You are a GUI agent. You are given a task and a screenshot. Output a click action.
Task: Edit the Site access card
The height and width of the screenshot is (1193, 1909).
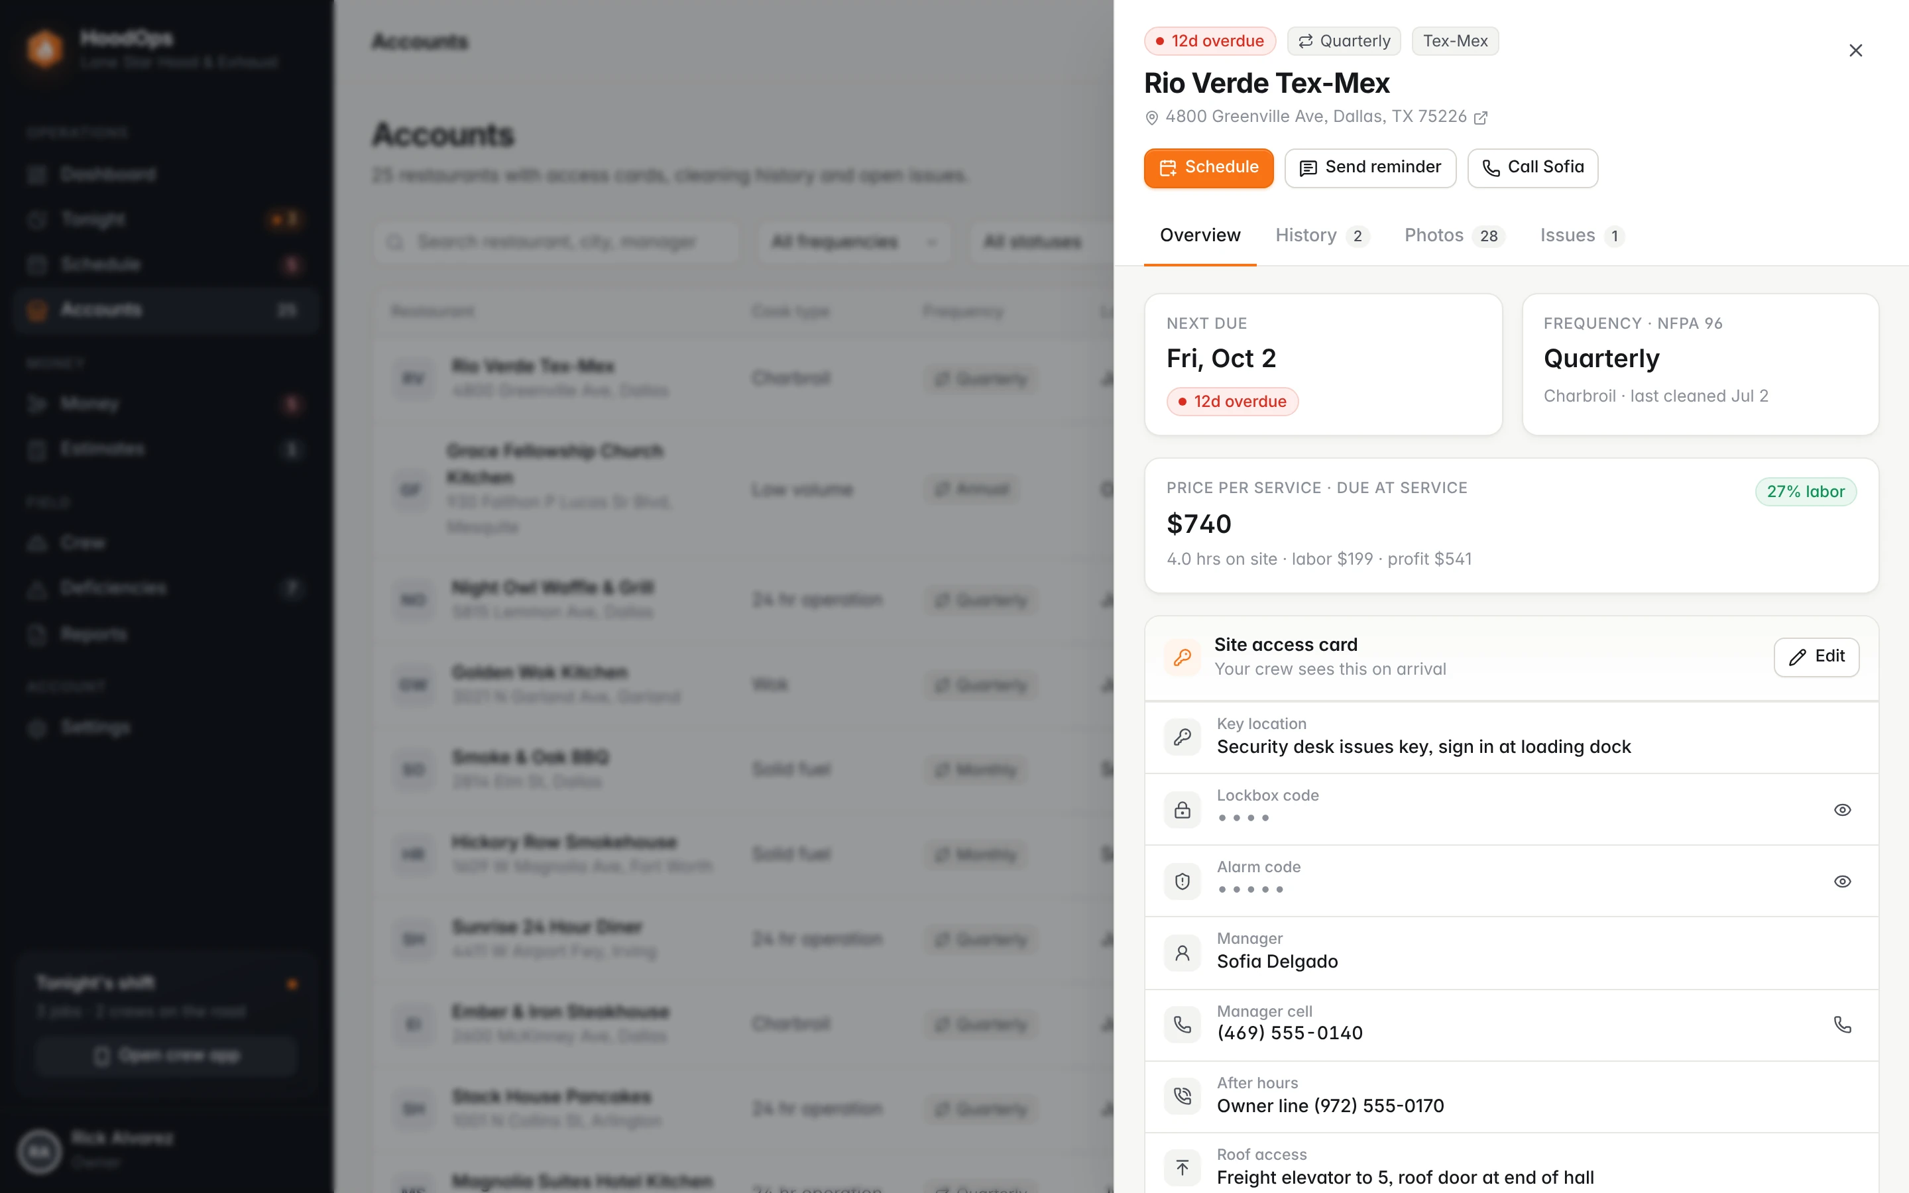click(1816, 657)
